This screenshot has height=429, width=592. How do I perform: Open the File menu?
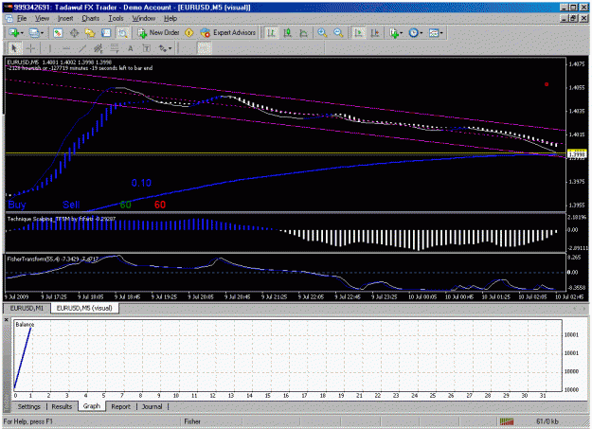pyautogui.click(x=22, y=19)
